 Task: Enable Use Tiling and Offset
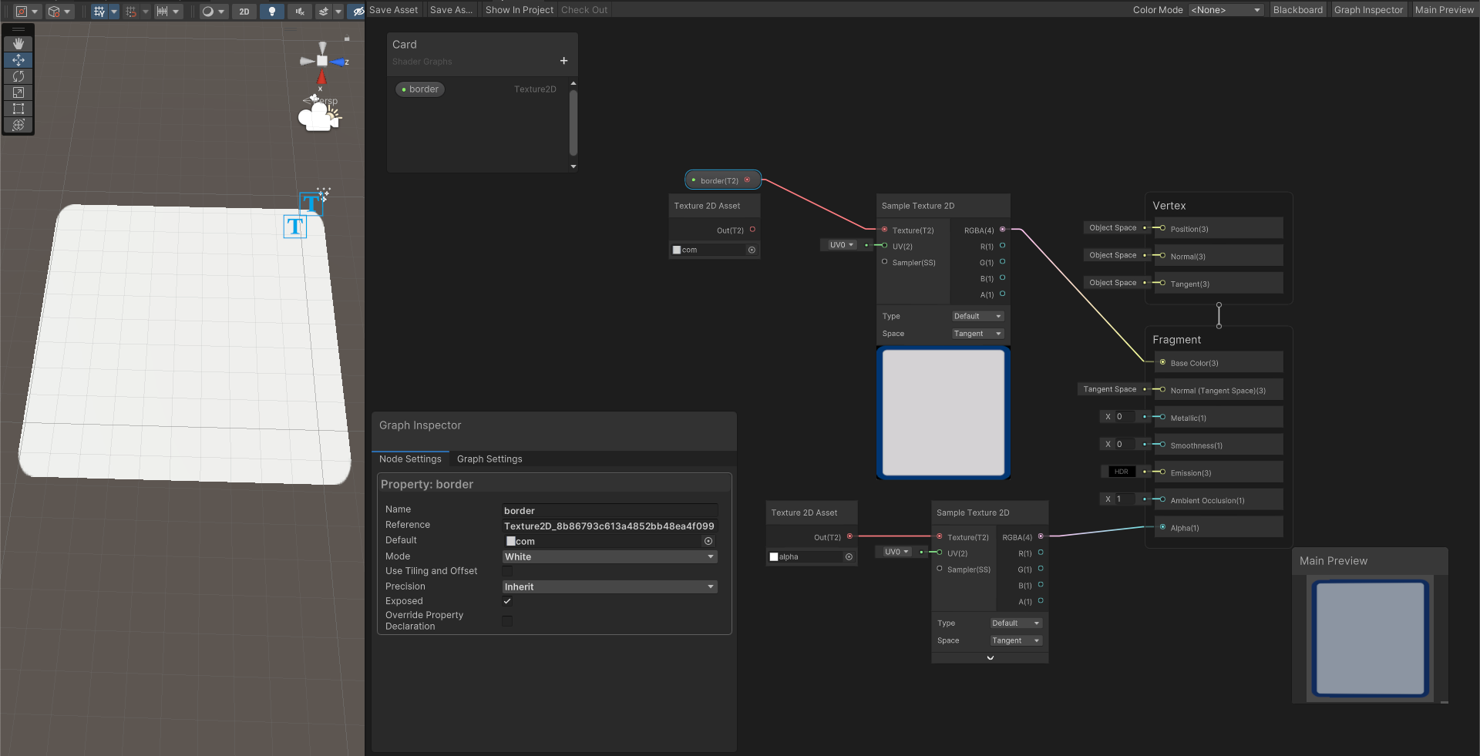[x=507, y=571]
